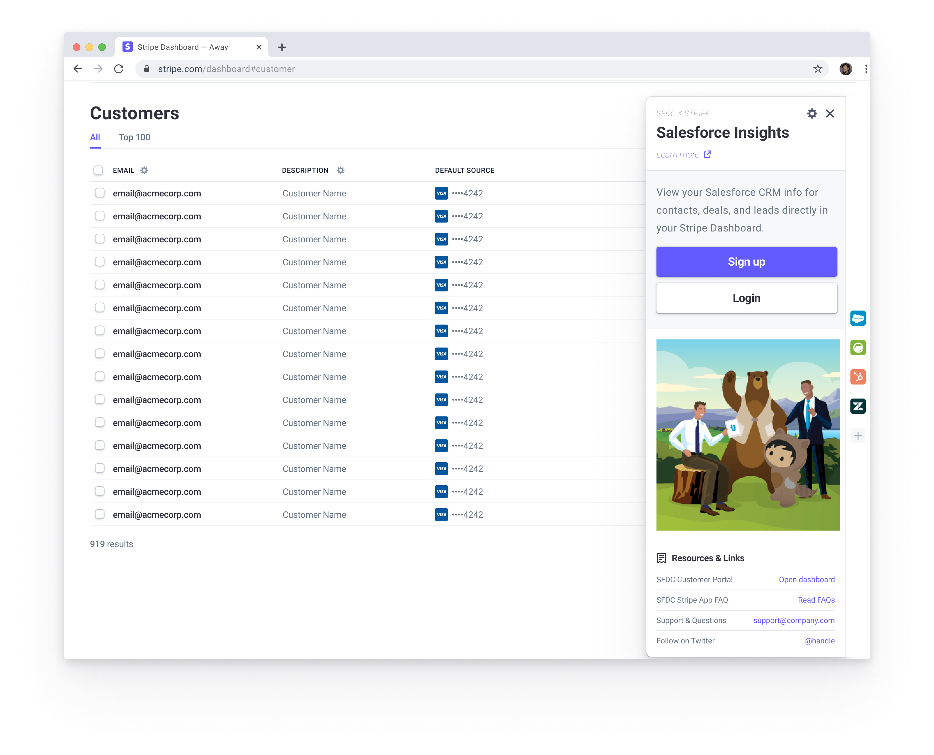Bookmark this page with star icon
The height and width of the screenshot is (755, 934).
[818, 69]
